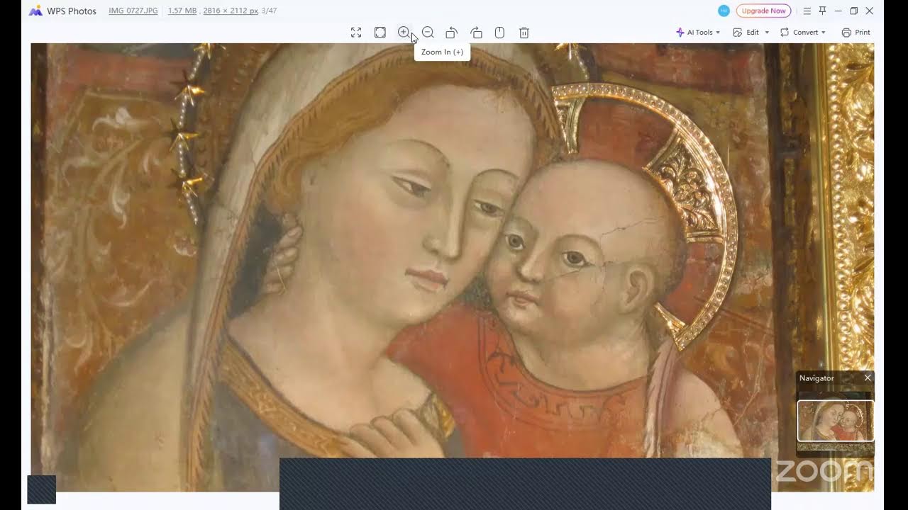Rotate the image right

click(x=476, y=33)
